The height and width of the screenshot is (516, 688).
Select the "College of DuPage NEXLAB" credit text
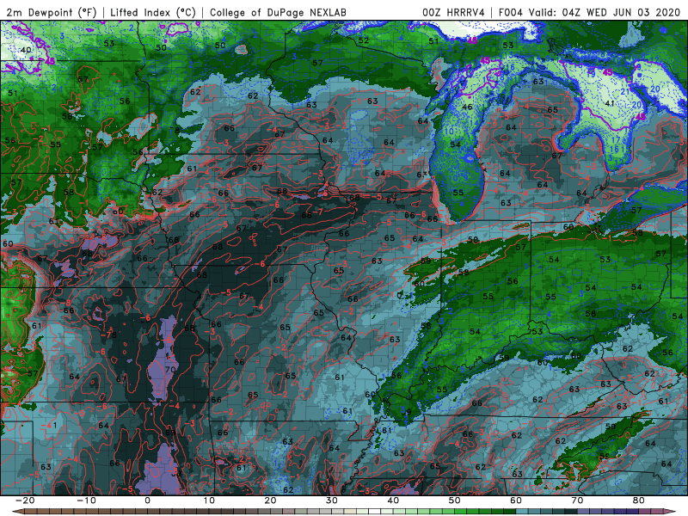pos(278,12)
